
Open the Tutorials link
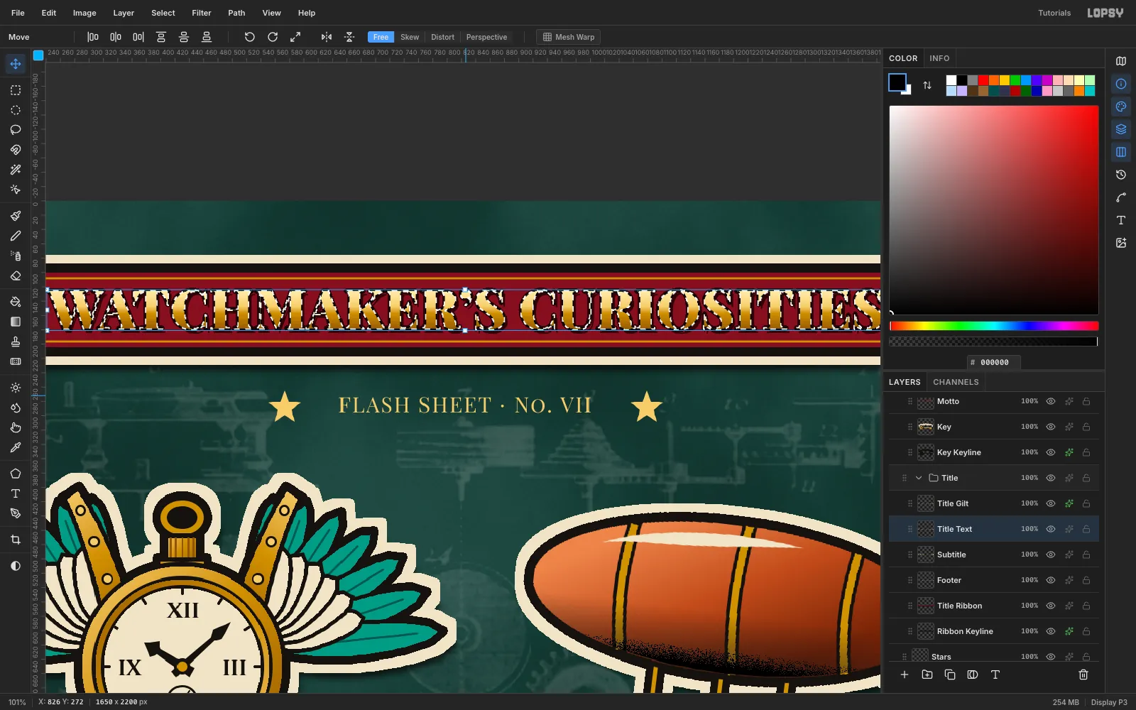point(1054,13)
